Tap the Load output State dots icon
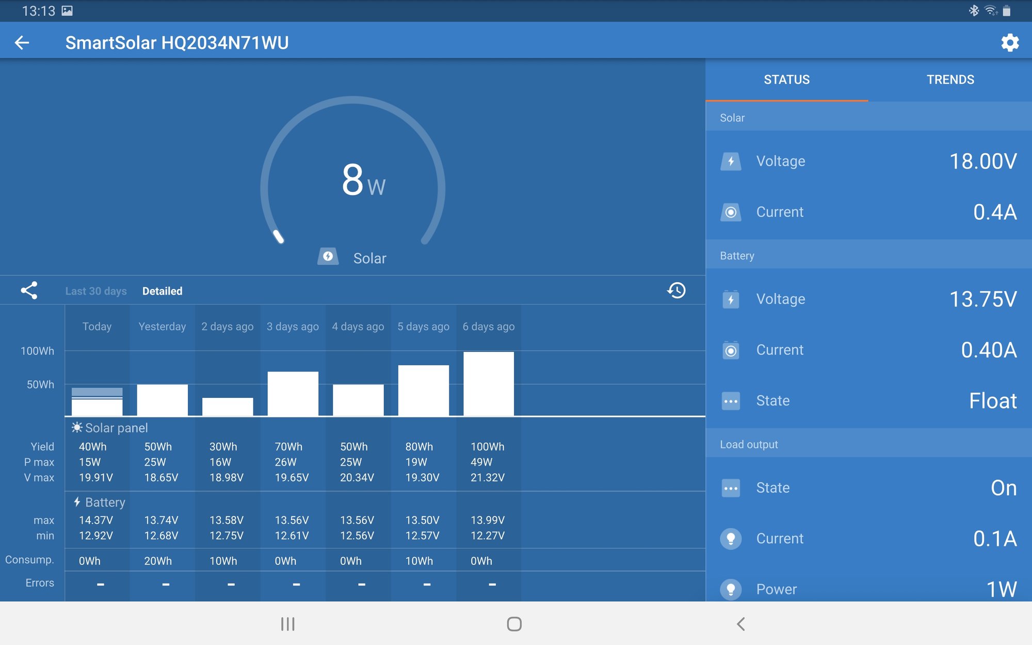This screenshot has height=645, width=1032. click(731, 488)
